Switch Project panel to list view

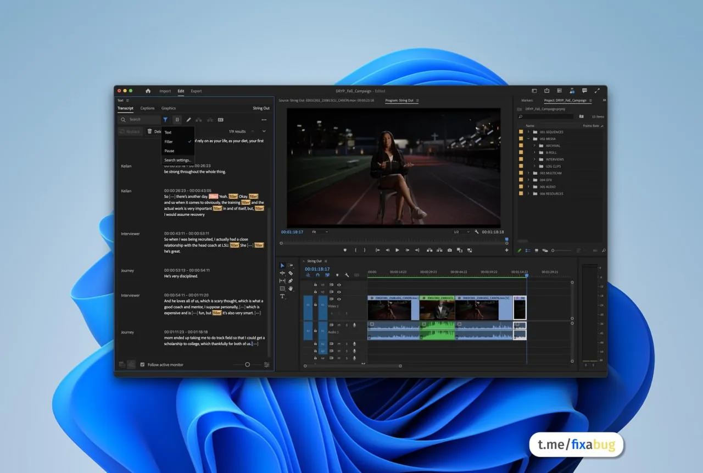click(528, 251)
